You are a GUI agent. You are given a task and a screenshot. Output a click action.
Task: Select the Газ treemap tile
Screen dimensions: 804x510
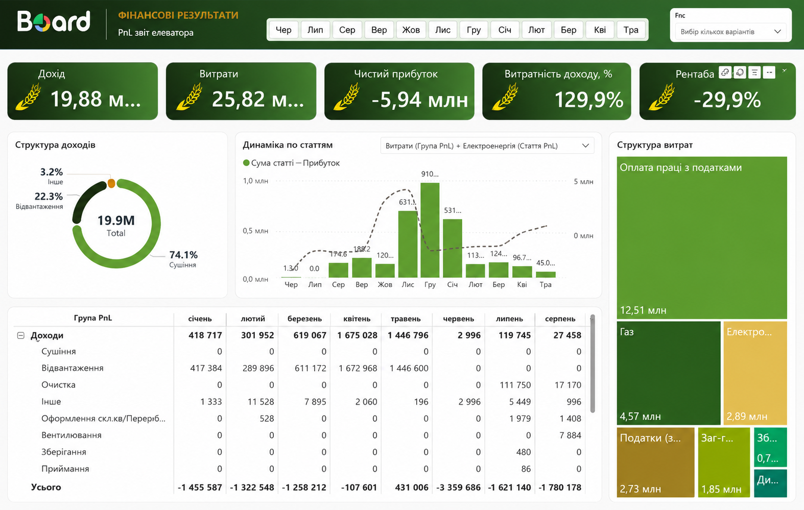pyautogui.click(x=669, y=373)
